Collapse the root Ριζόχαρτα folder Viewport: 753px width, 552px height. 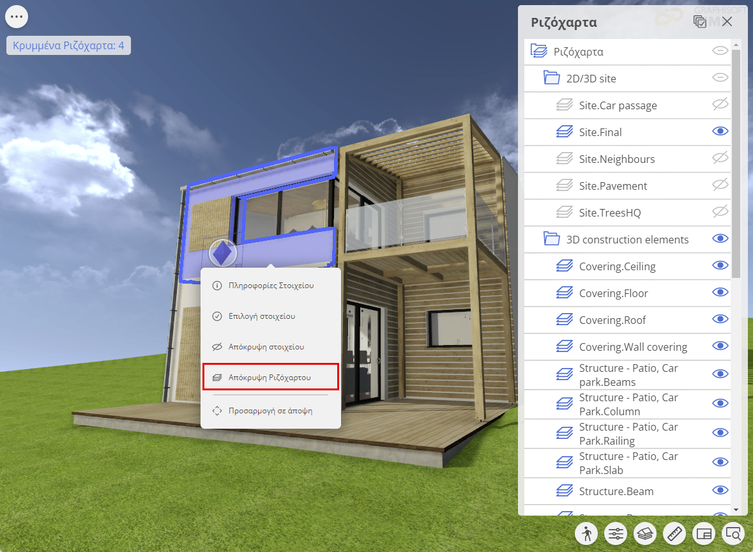point(539,50)
